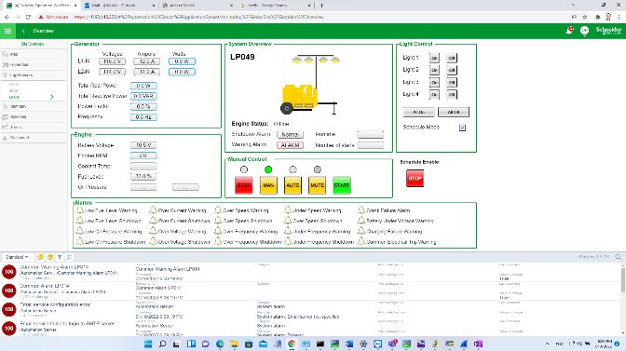Open the Light towers sidebar section

pyautogui.click(x=34, y=75)
